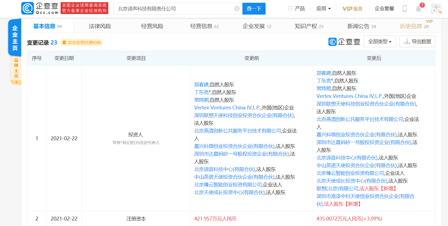Image resolution: width=448 pixels, height=226 pixels.
Task: Open 北京燕清创新公共服务平台 link in 变更前 column
Action: pyautogui.click(x=238, y=131)
